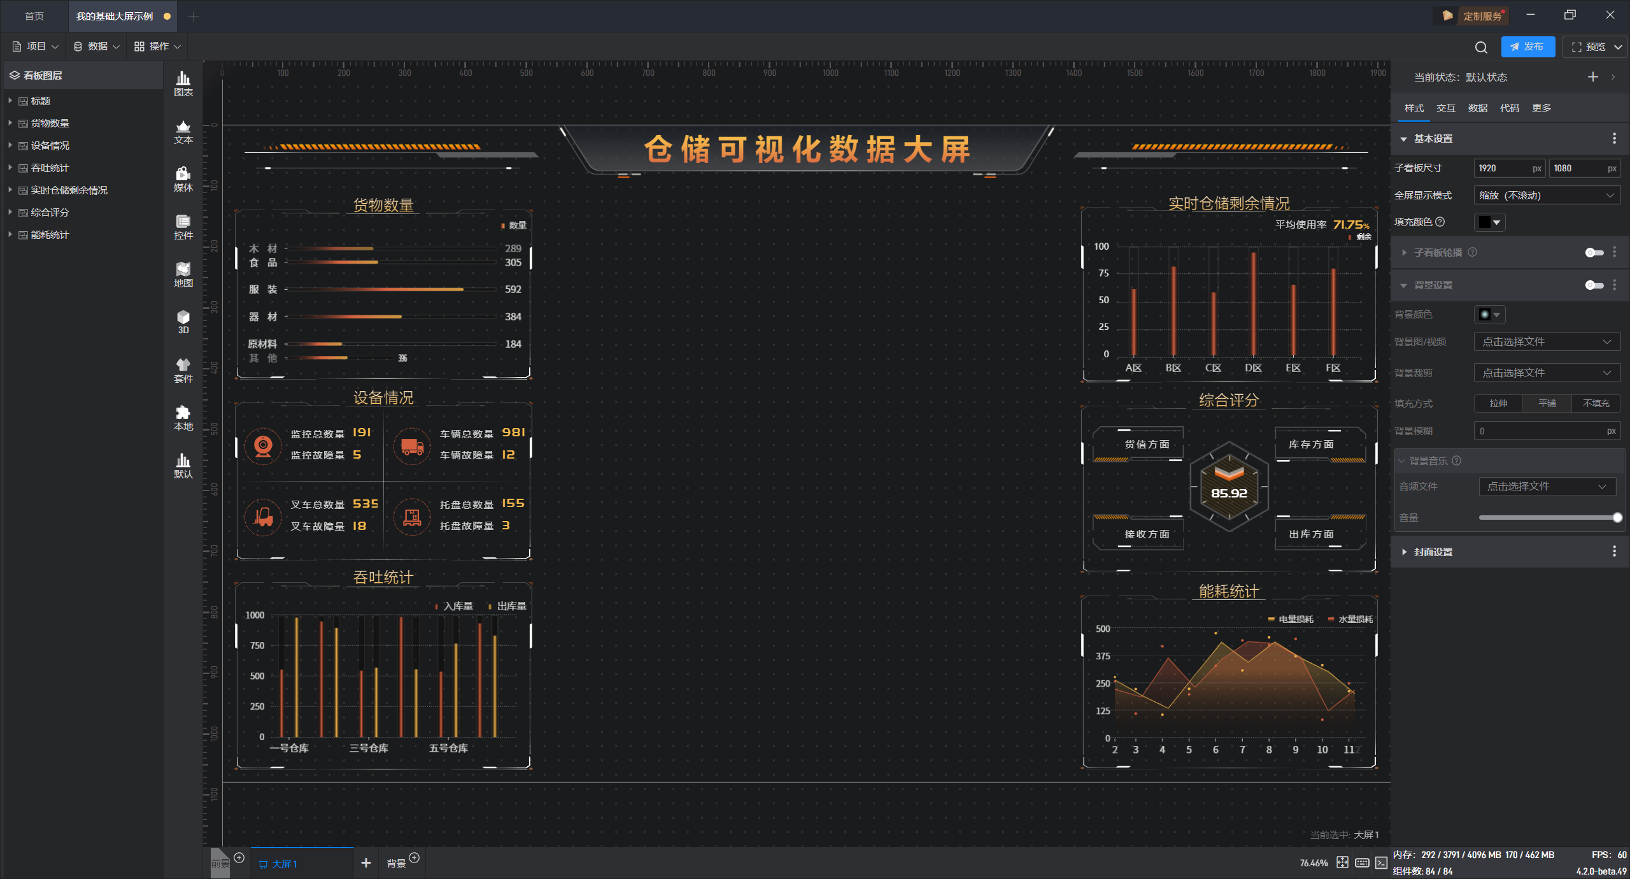Select the 平铺 fill mode option
Image resolution: width=1630 pixels, height=879 pixels.
pyautogui.click(x=1547, y=403)
